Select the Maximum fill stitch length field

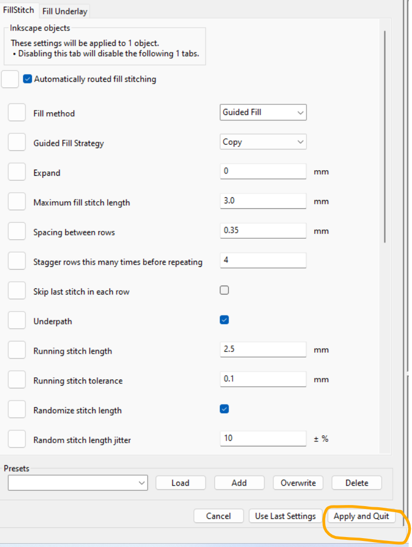coord(263,201)
